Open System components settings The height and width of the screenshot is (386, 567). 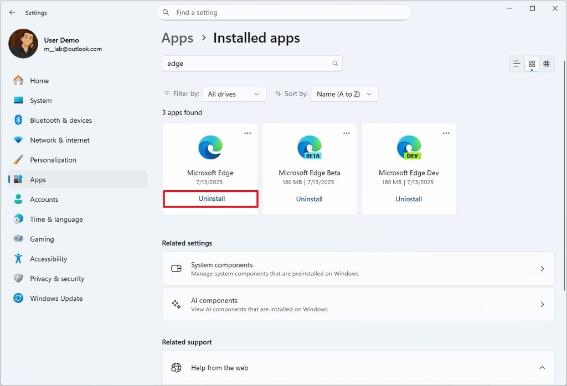[x=358, y=269]
